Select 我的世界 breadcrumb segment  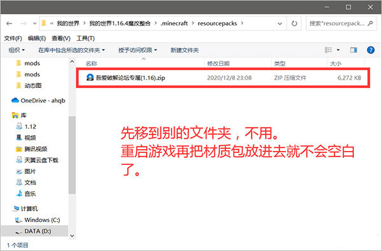[x=68, y=24]
